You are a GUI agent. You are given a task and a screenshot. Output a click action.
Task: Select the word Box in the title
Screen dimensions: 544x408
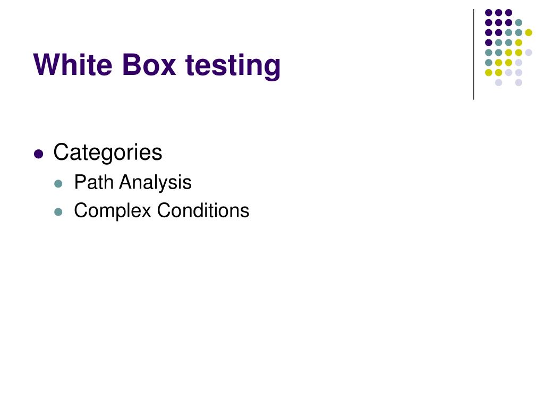149,64
